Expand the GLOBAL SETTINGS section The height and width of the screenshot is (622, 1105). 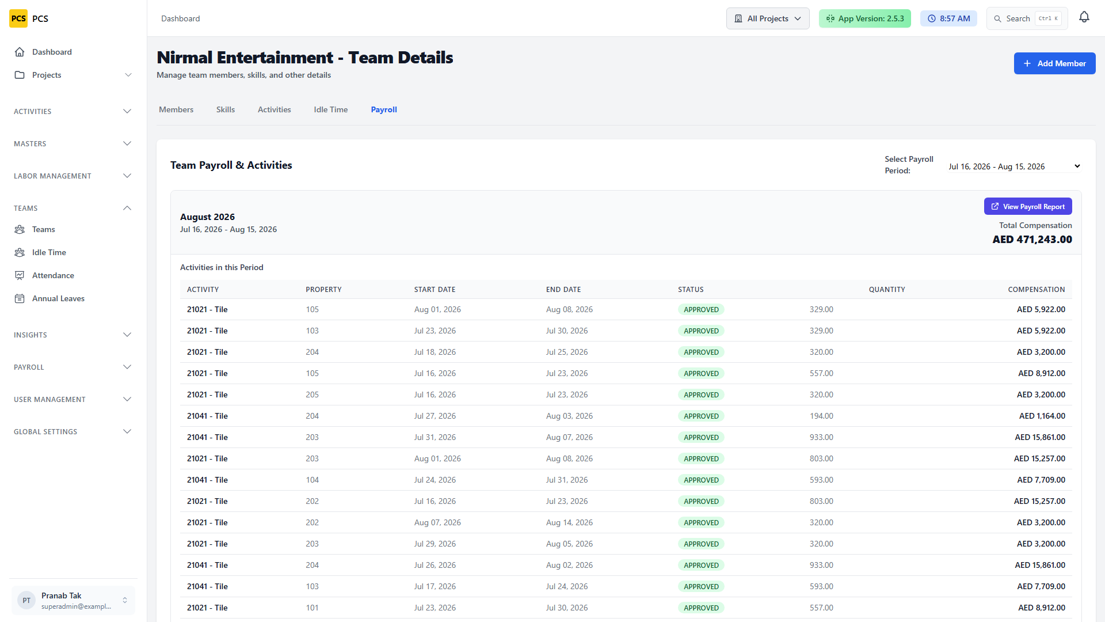73,431
